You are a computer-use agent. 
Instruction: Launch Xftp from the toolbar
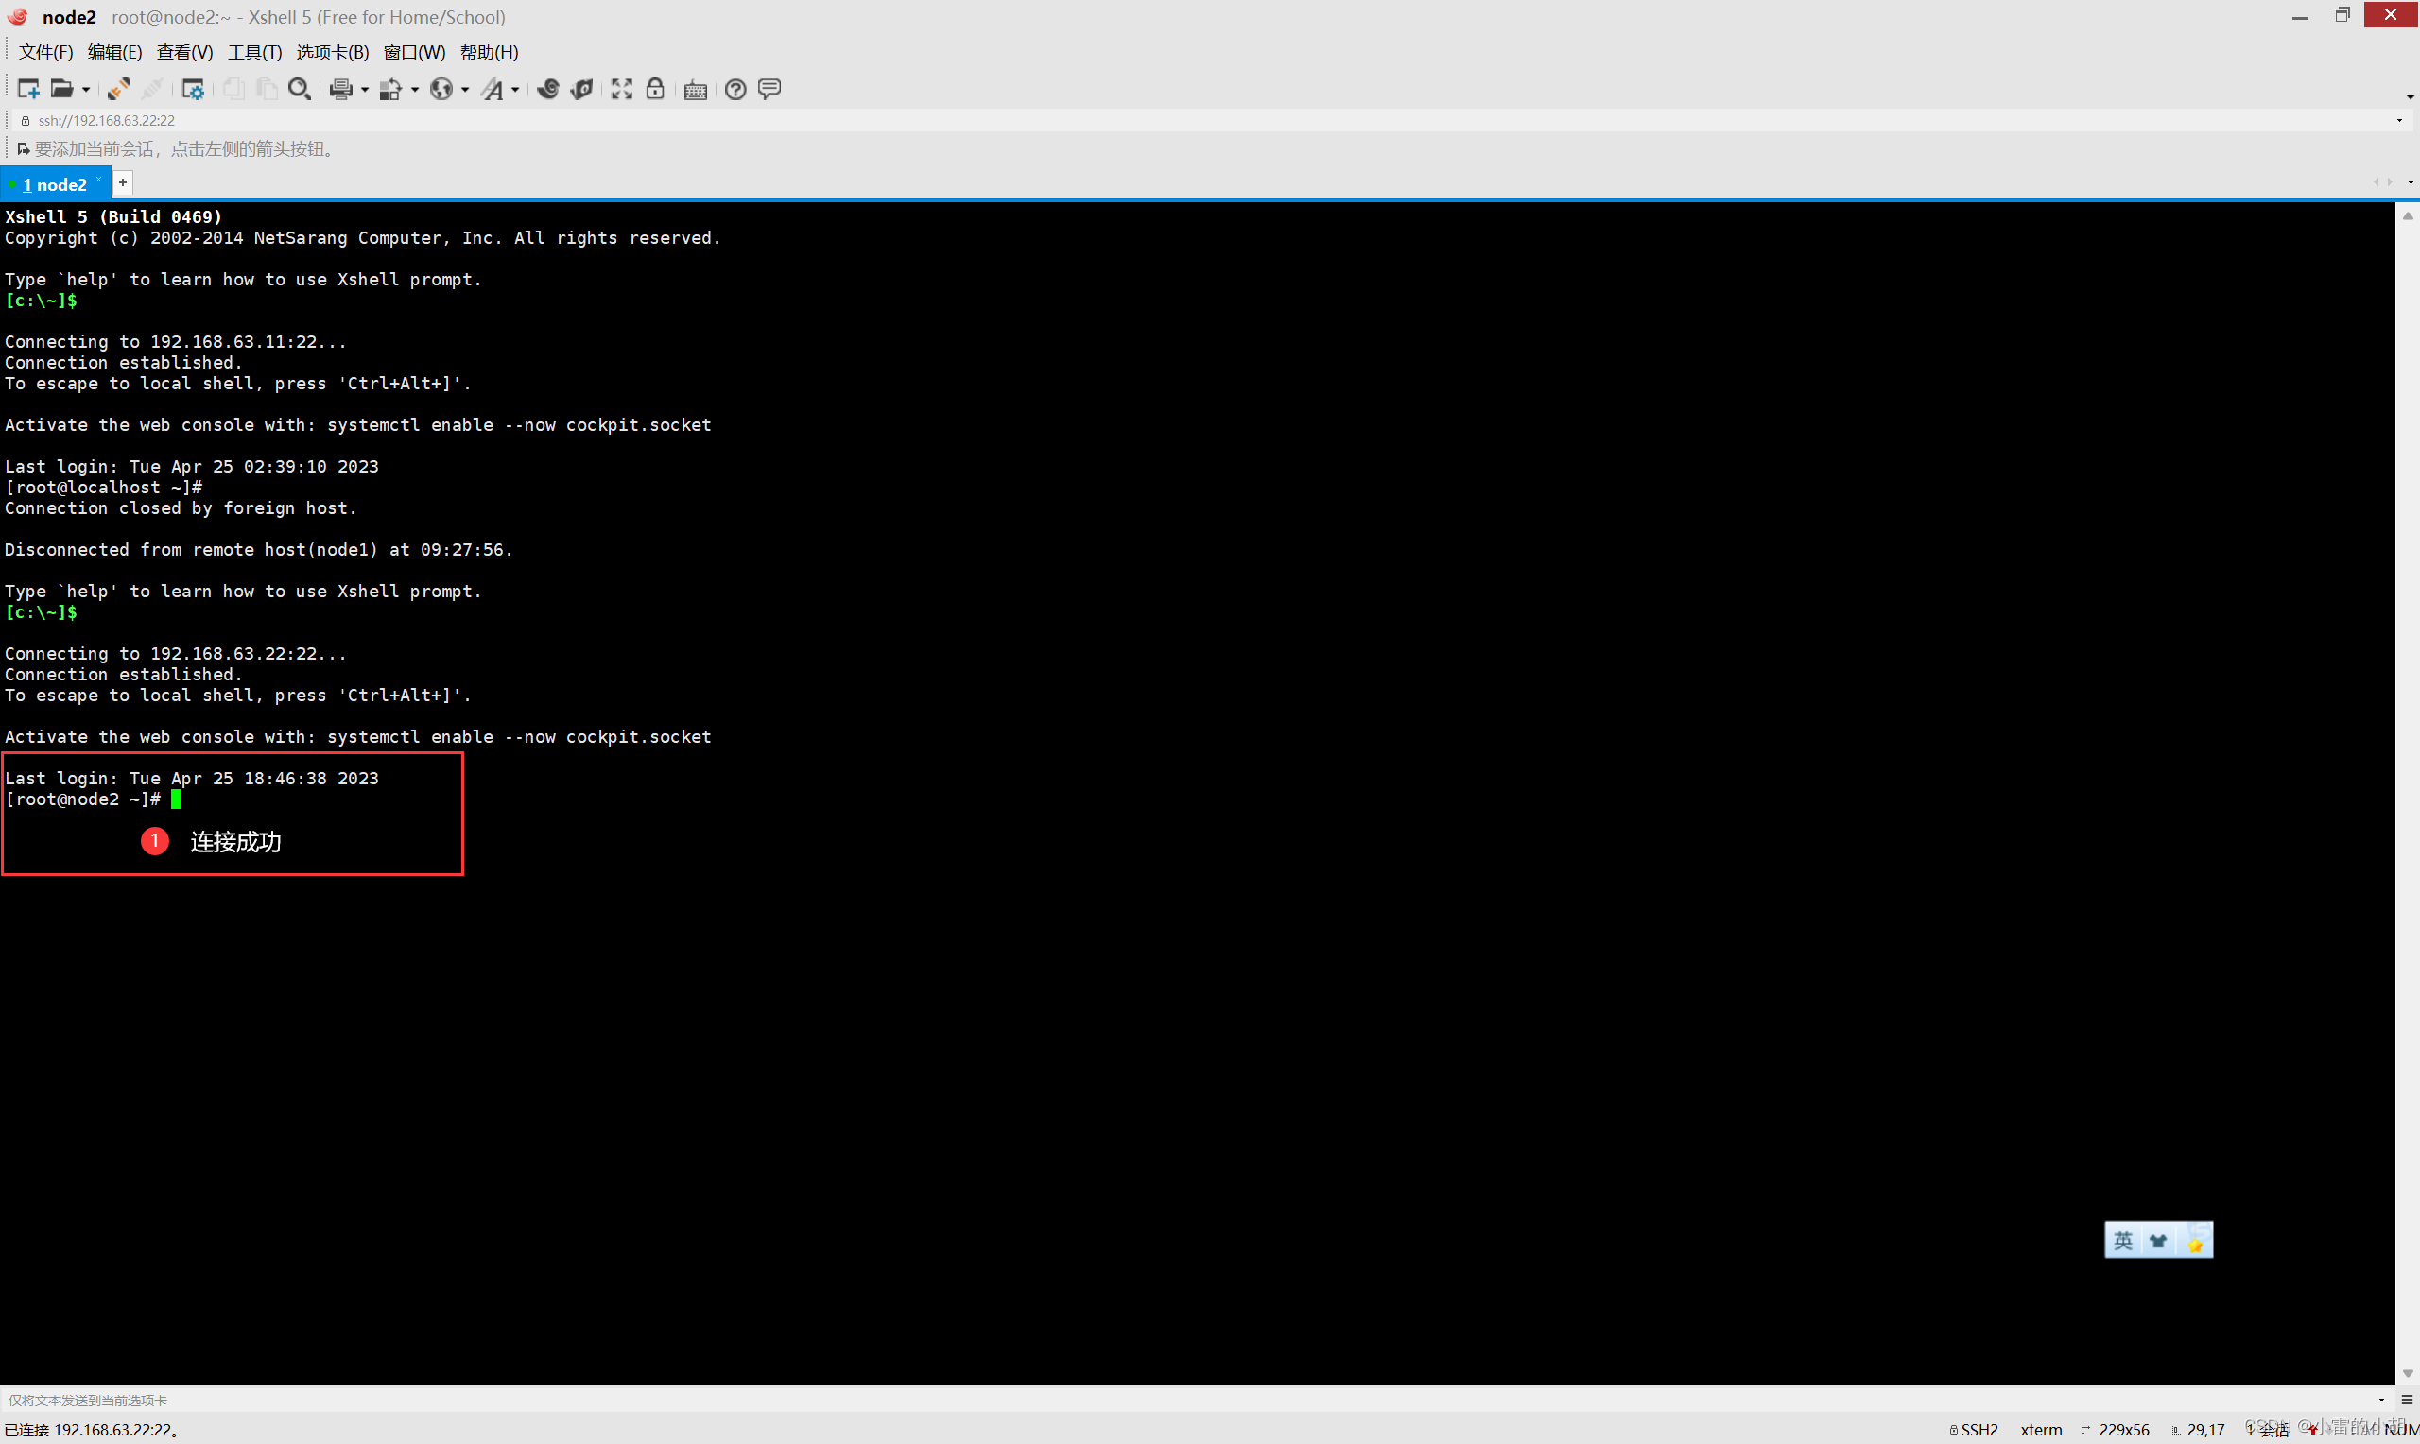[x=548, y=90]
